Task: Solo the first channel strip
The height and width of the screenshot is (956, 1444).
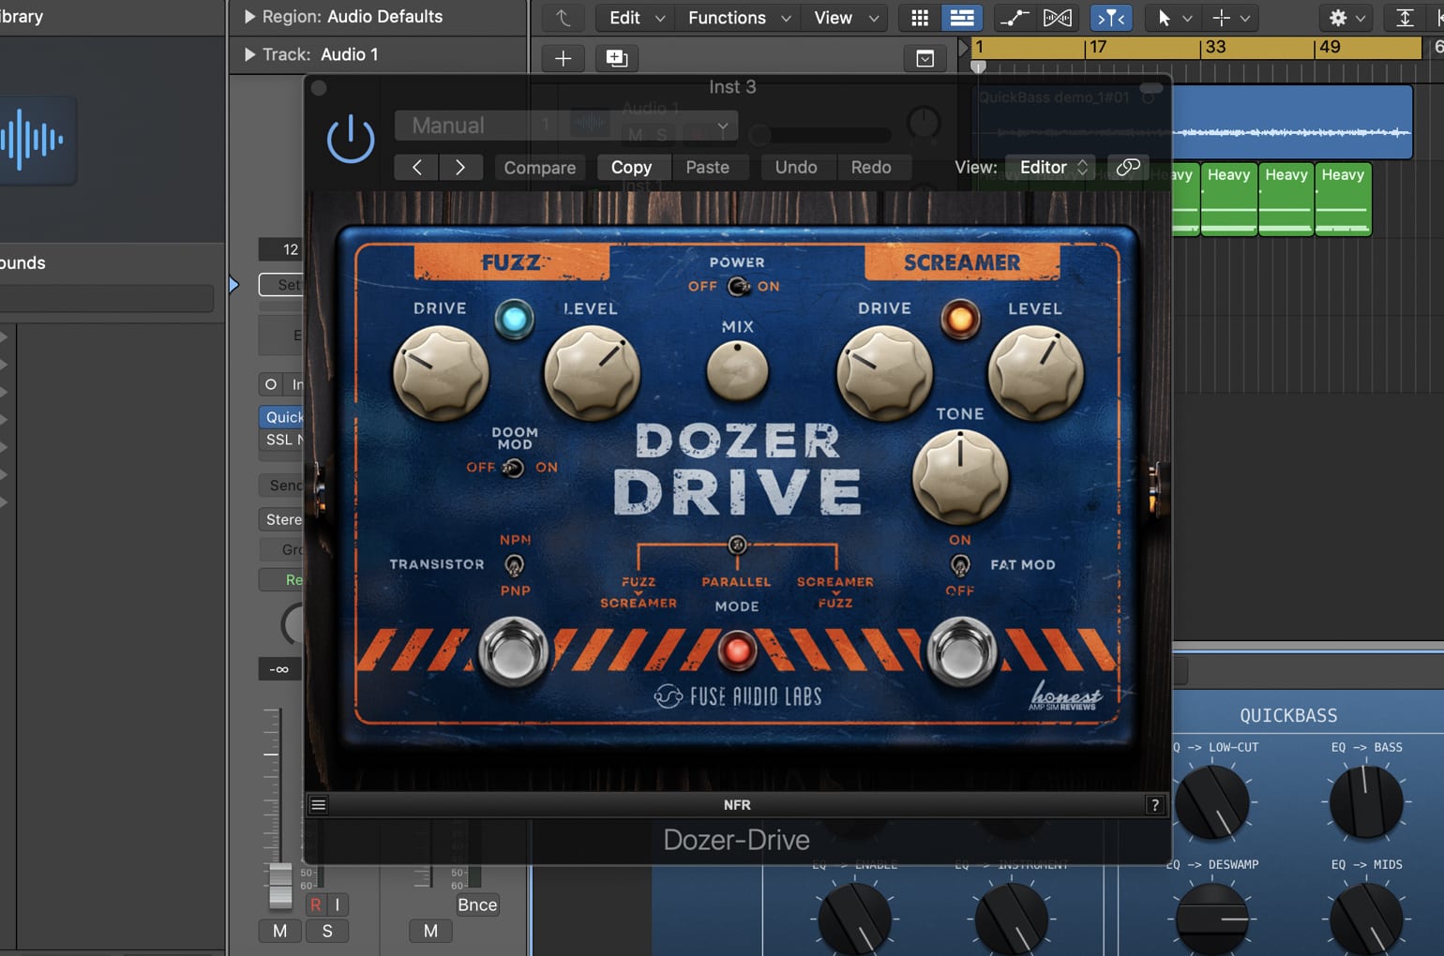Action: click(x=327, y=931)
